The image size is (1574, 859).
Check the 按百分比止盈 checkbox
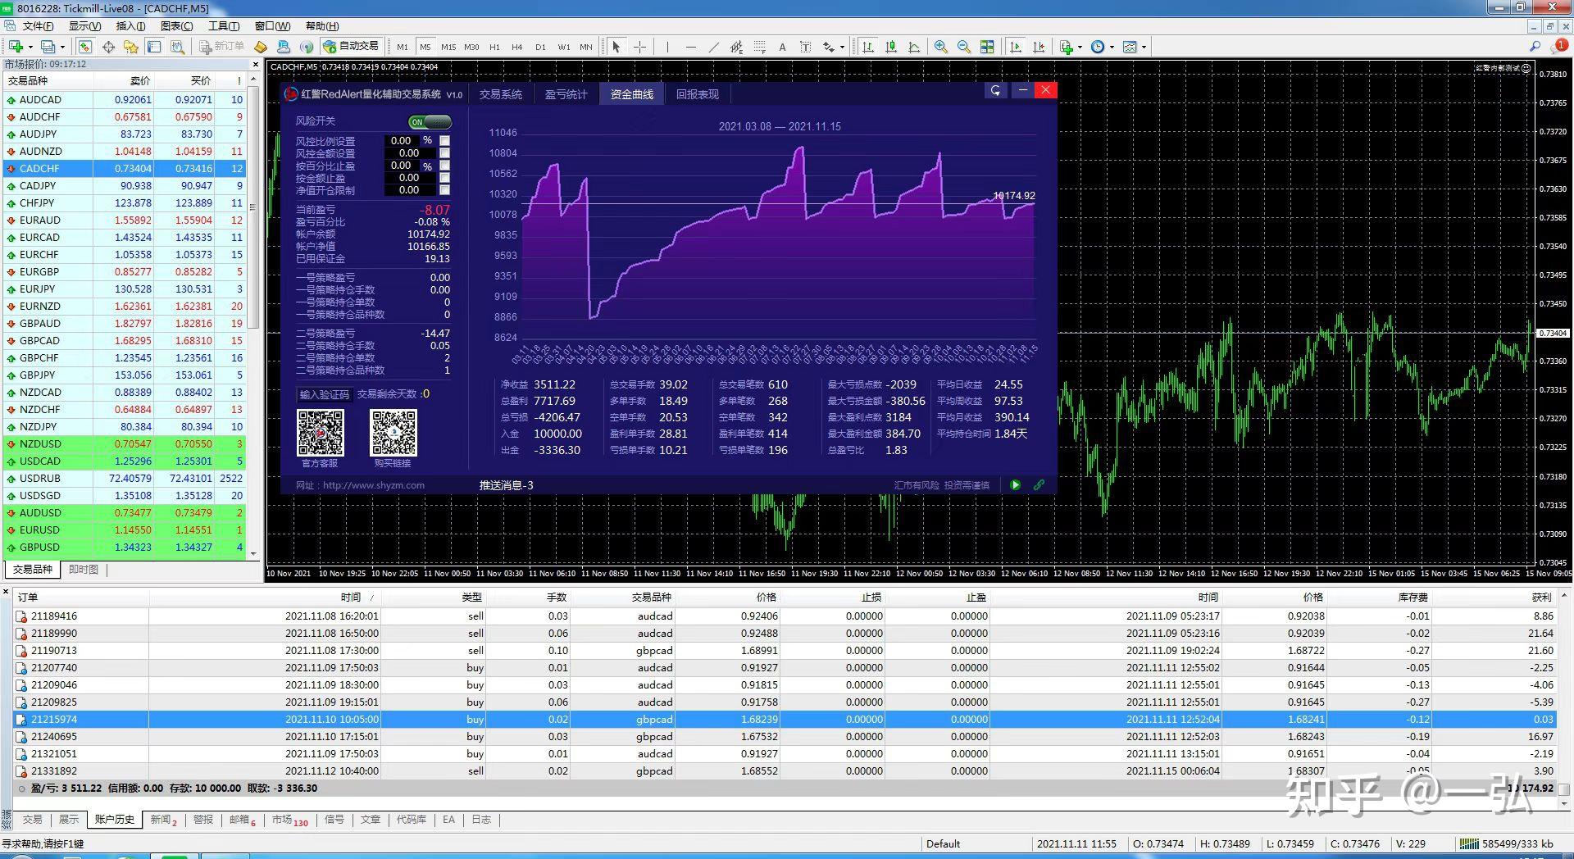click(444, 166)
